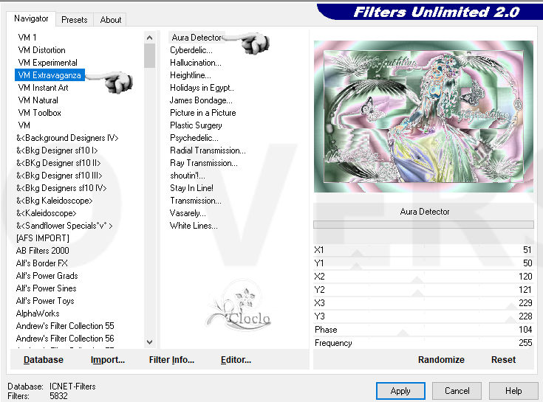Select &<Bkg Designers sf10 IV> category
The height and width of the screenshot is (402, 543).
(x=61, y=188)
